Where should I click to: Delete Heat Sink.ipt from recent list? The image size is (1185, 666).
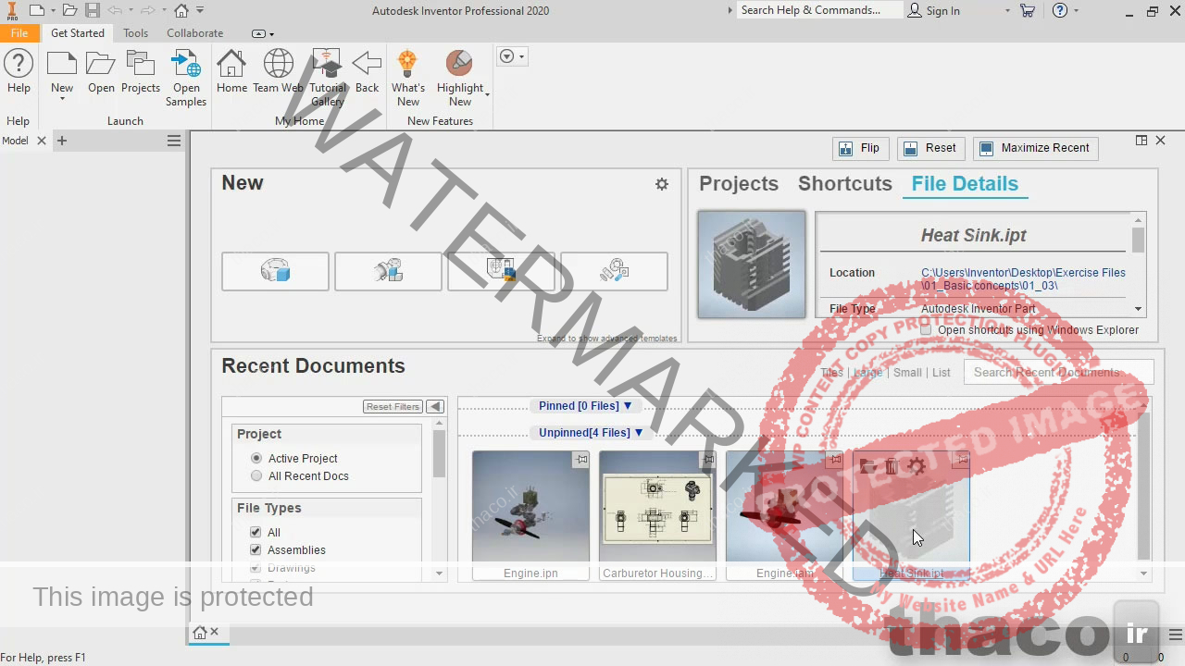[892, 466]
